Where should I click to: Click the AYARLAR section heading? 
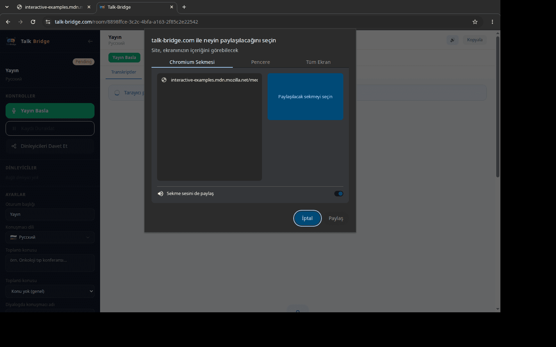coord(16,195)
